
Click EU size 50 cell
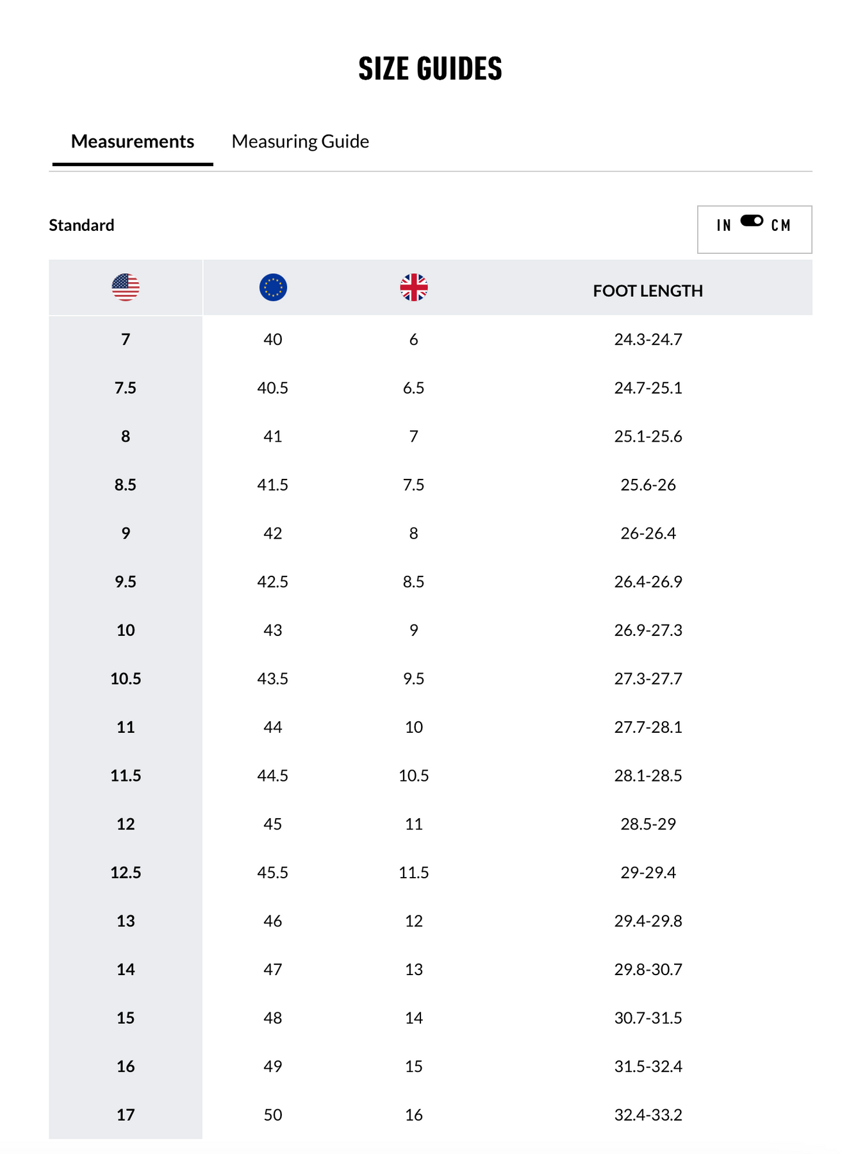point(273,1115)
